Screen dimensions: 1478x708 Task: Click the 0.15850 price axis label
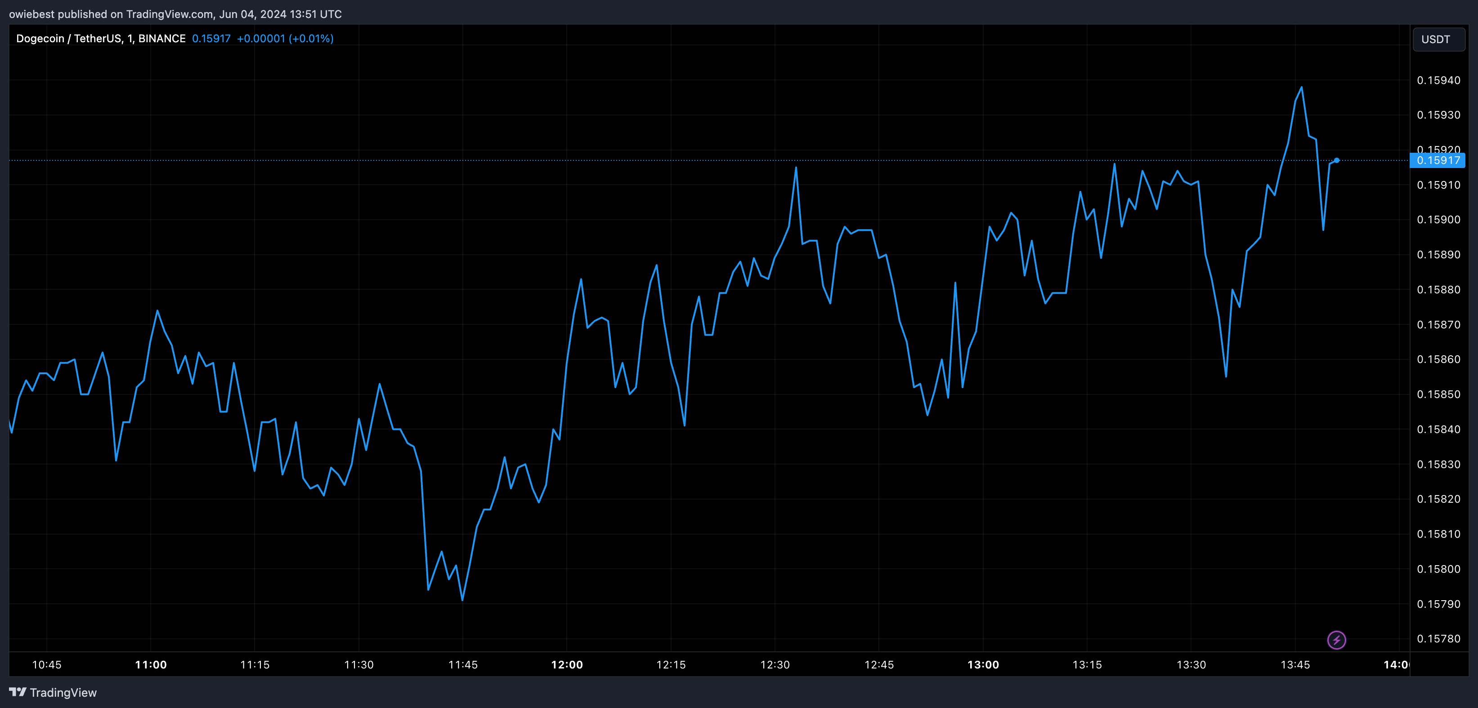[x=1438, y=394]
